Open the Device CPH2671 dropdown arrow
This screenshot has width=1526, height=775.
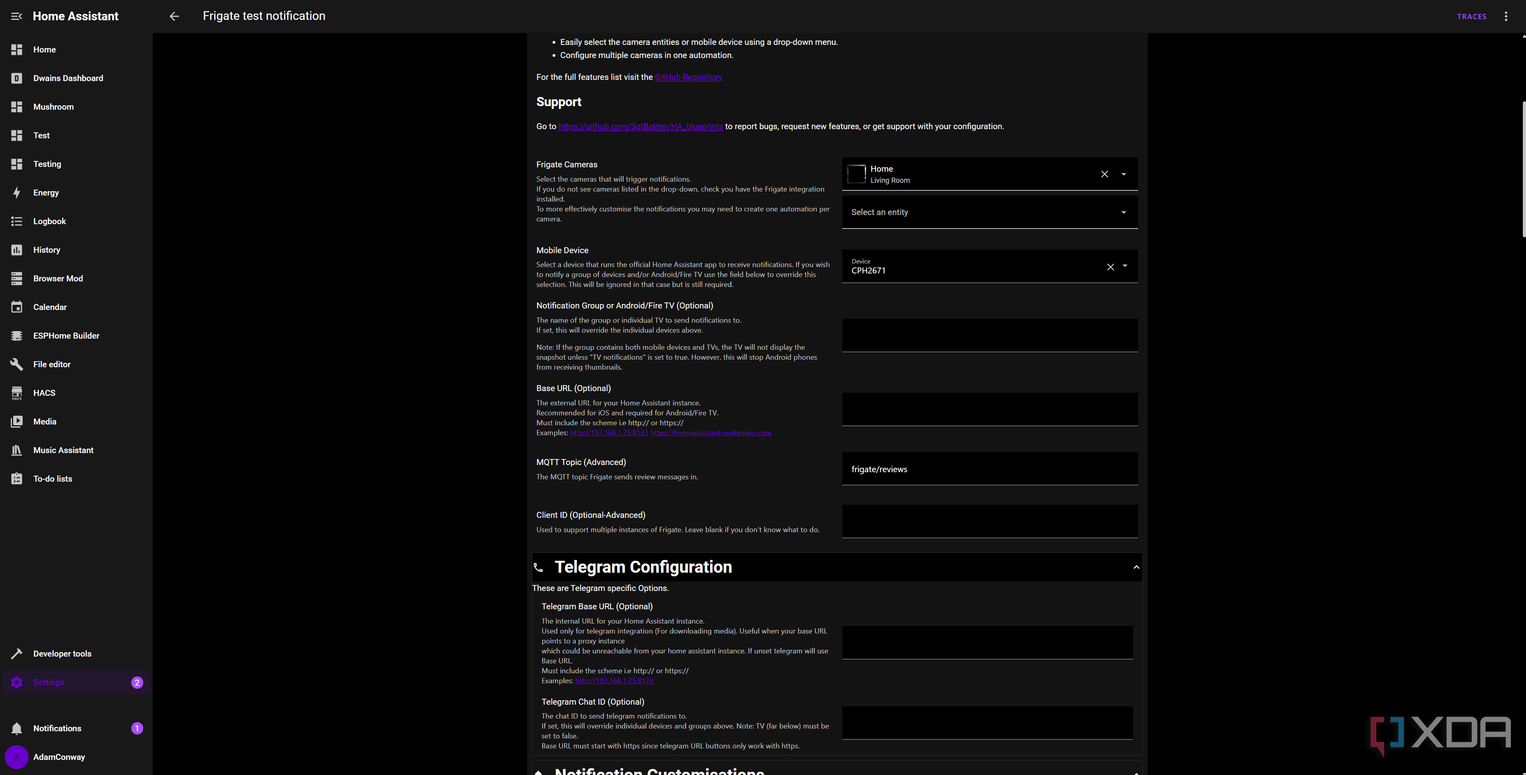[x=1124, y=266]
